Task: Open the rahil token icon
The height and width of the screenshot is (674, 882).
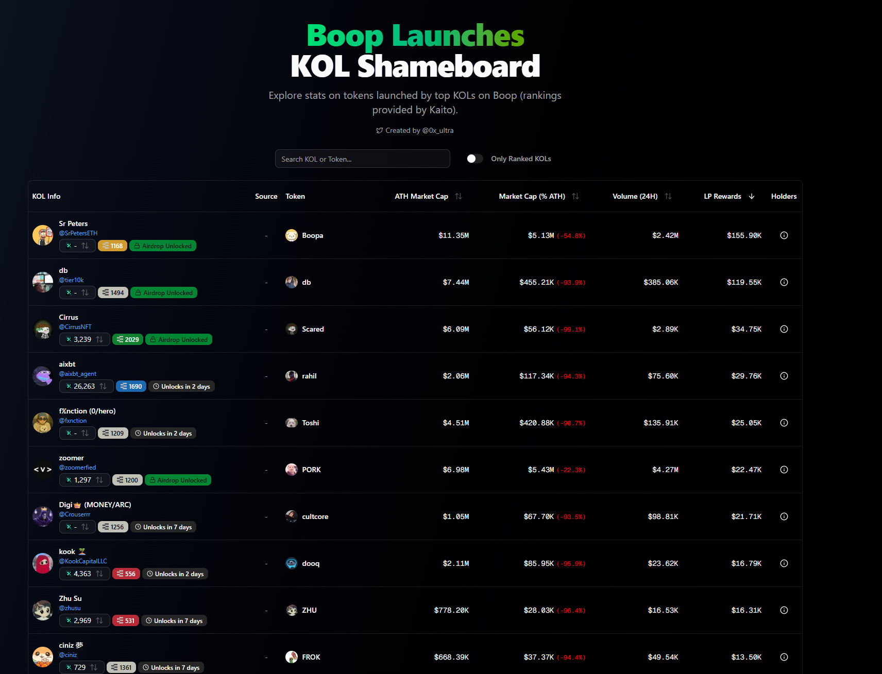Action: [292, 376]
